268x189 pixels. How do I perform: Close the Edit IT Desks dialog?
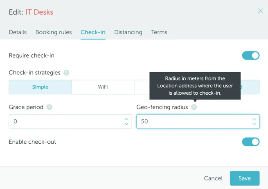click(260, 11)
